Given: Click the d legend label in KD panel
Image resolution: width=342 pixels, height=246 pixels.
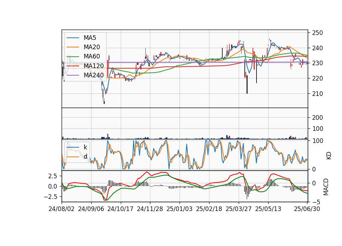Looking at the screenshot, I should click(85, 157).
